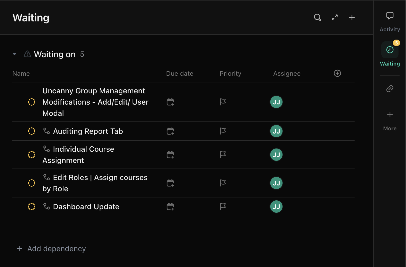
Task: Toggle status circle for Auditing Report Tab
Action: (32, 131)
